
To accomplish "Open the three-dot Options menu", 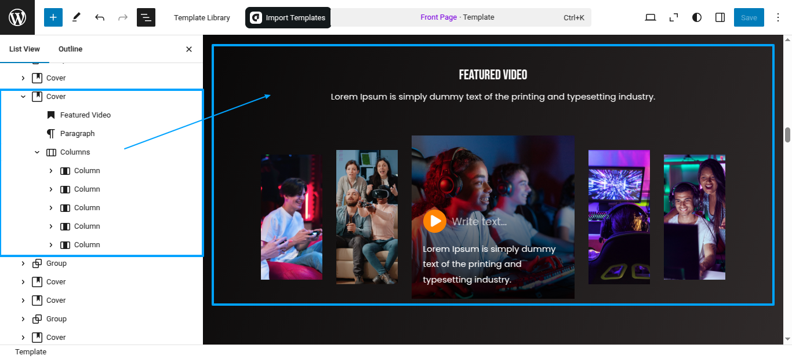I will pos(778,17).
